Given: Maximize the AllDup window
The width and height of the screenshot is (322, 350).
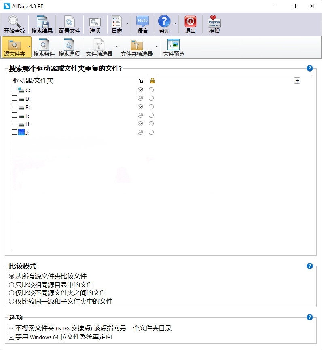Looking at the screenshot, I should [294, 6].
